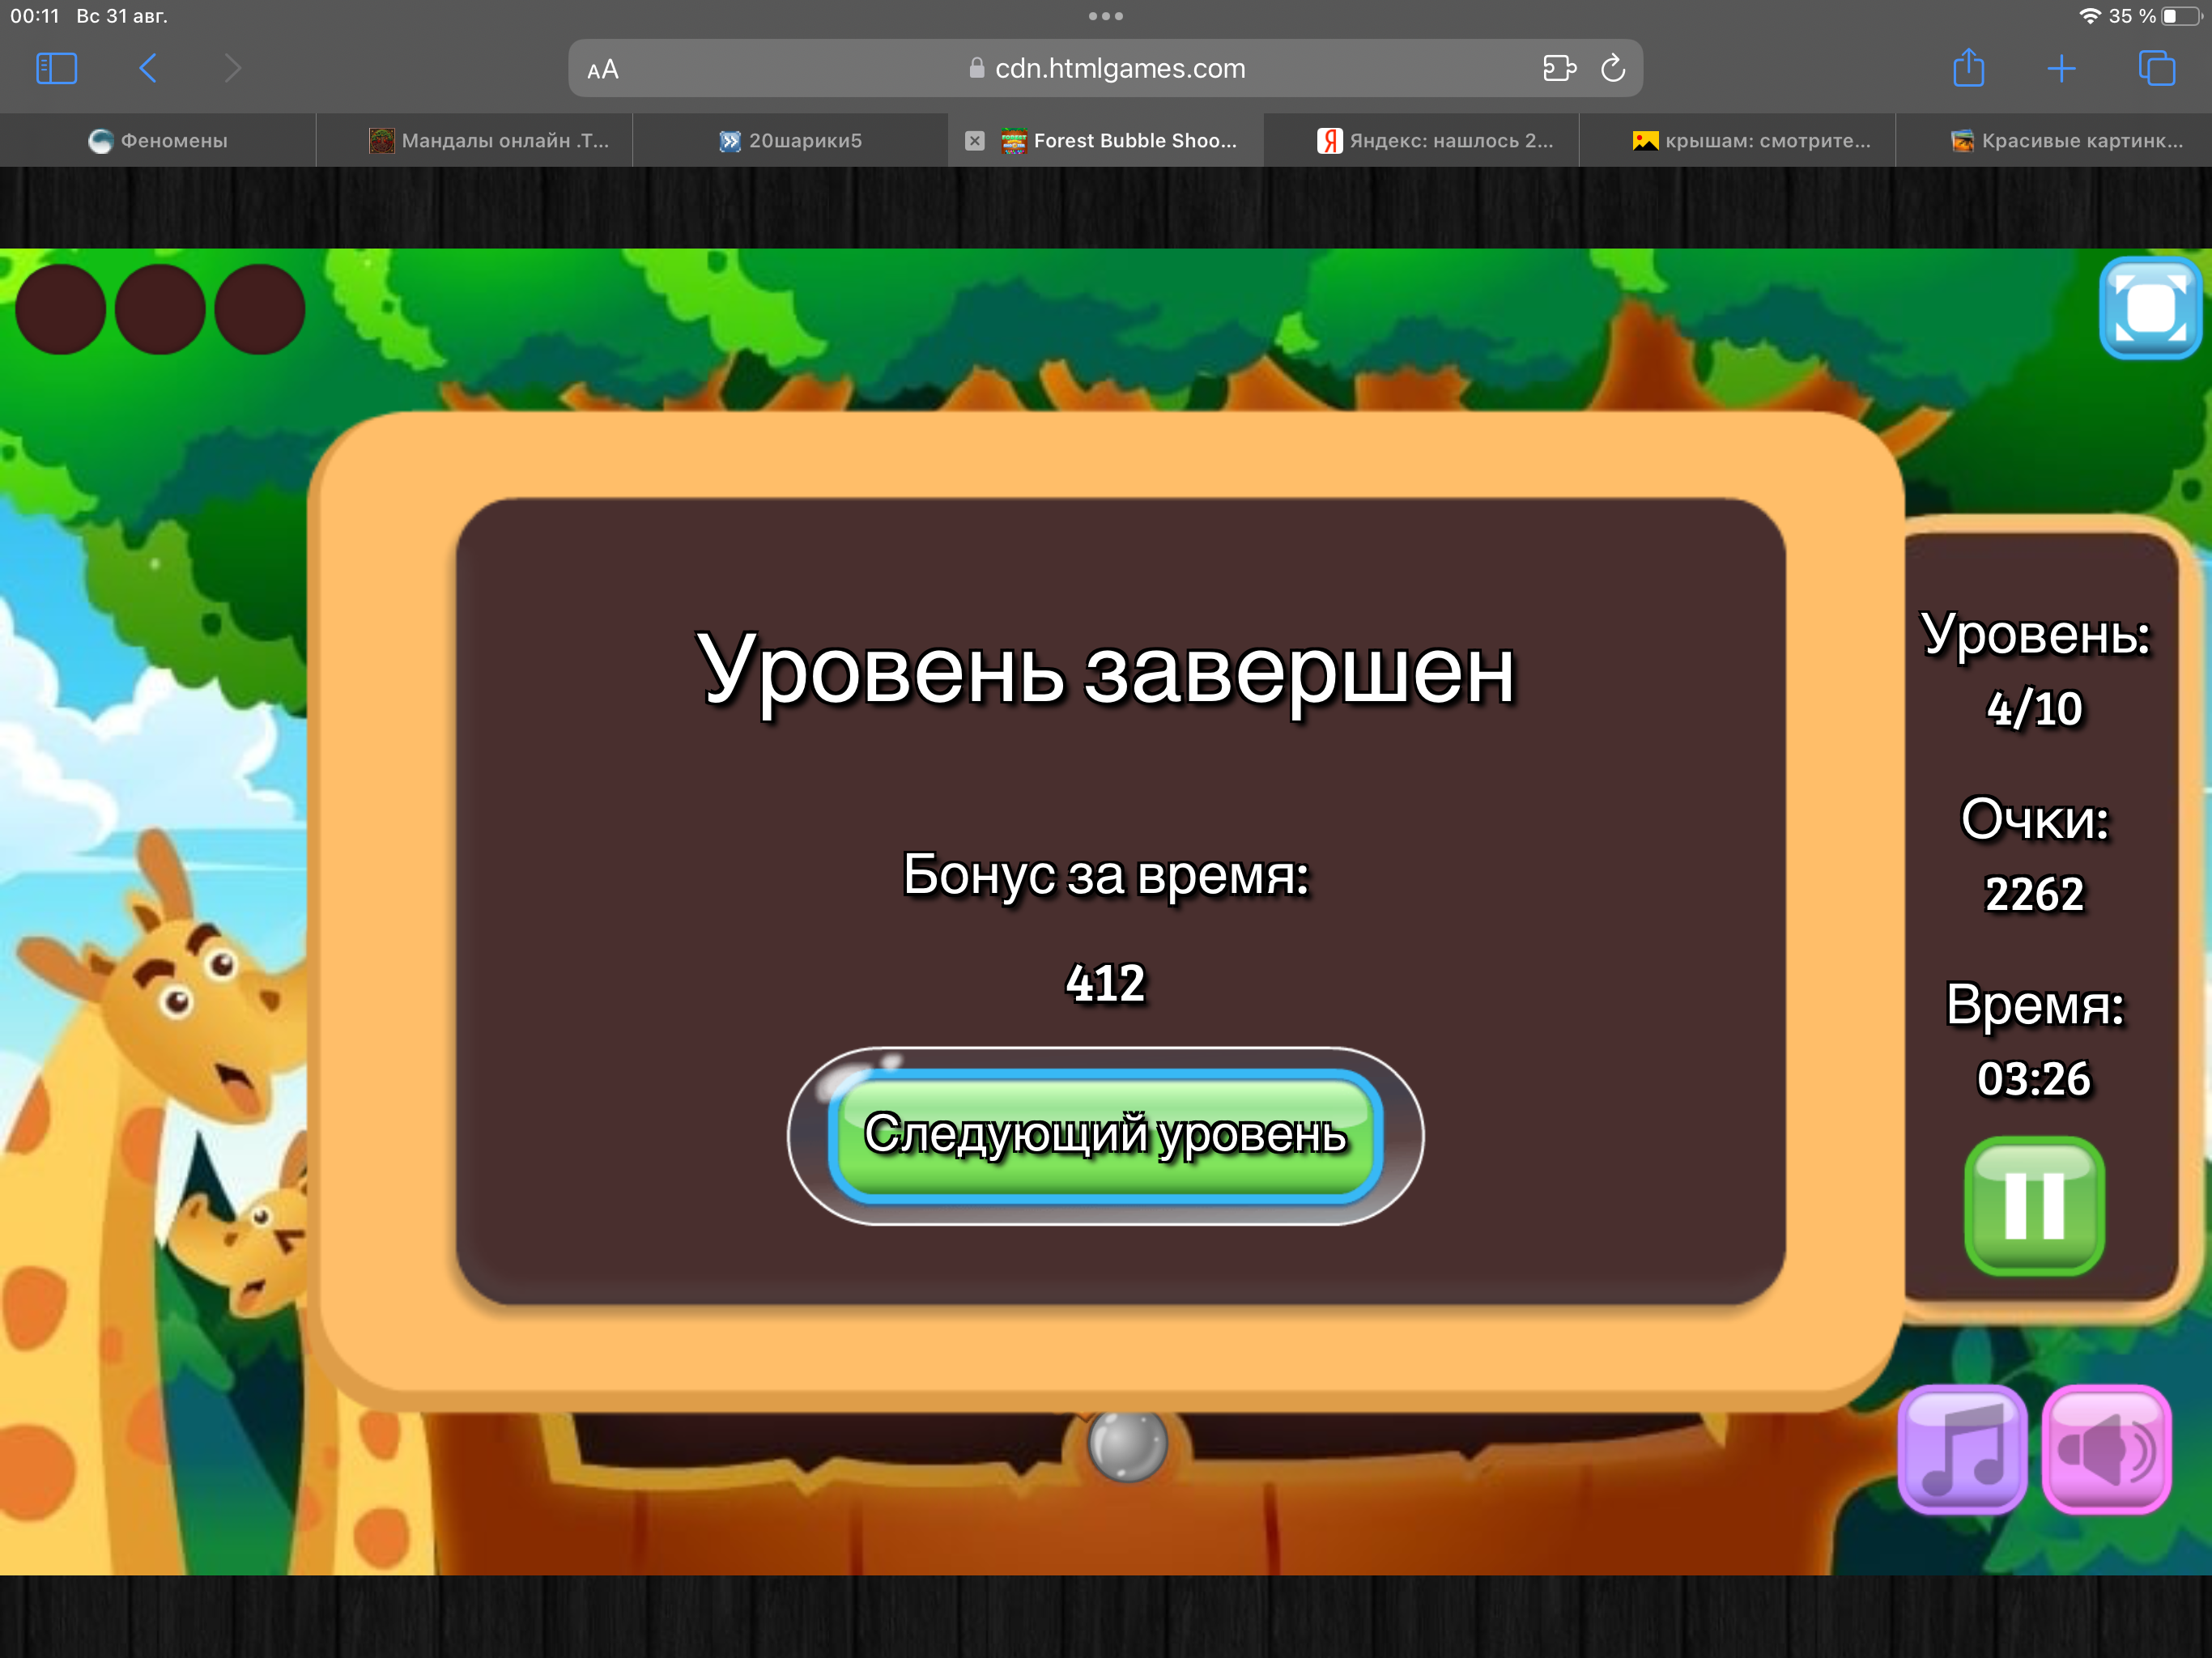The image size is (2212, 1658).
Task: Pause the game with green pause button
Action: click(2034, 1206)
